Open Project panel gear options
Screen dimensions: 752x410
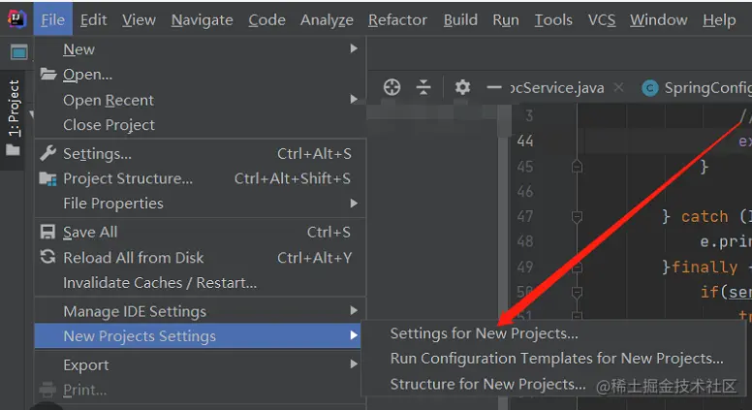pos(462,87)
